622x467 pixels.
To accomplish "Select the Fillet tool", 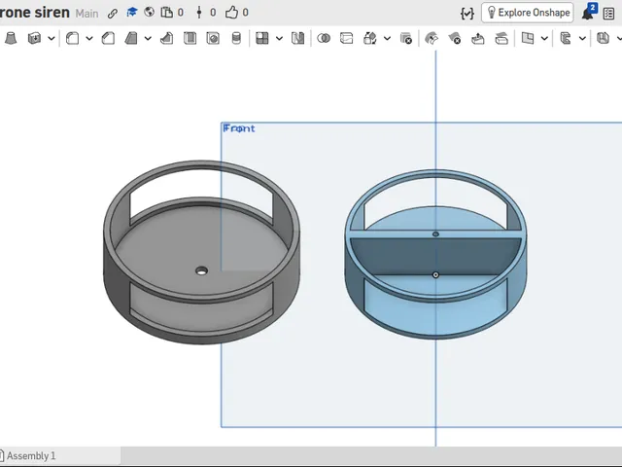I will pyautogui.click(x=72, y=39).
